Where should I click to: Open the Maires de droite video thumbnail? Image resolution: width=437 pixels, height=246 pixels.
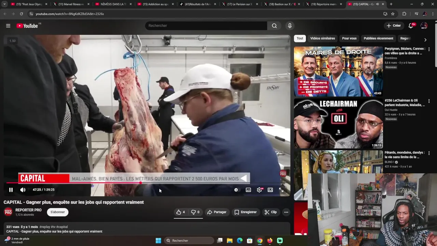pyautogui.click(x=338, y=71)
